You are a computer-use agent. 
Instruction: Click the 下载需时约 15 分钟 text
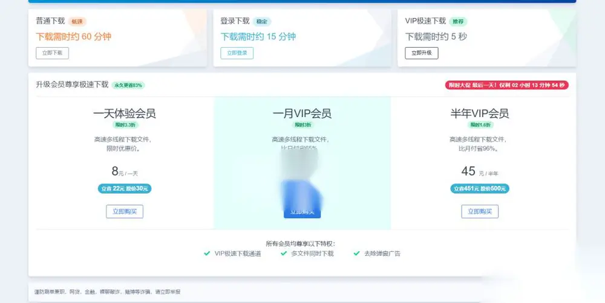pyautogui.click(x=258, y=37)
